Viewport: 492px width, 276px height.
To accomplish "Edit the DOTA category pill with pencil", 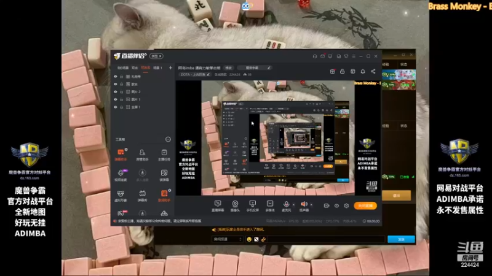I will [x=194, y=74].
